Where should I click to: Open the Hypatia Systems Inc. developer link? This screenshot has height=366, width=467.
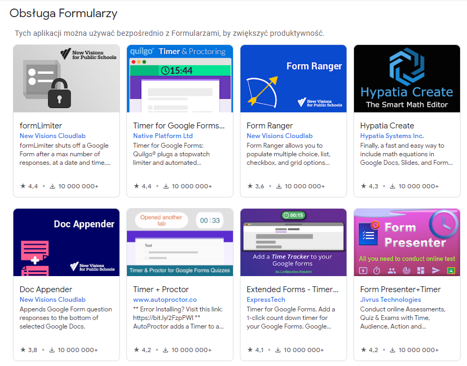(x=391, y=136)
